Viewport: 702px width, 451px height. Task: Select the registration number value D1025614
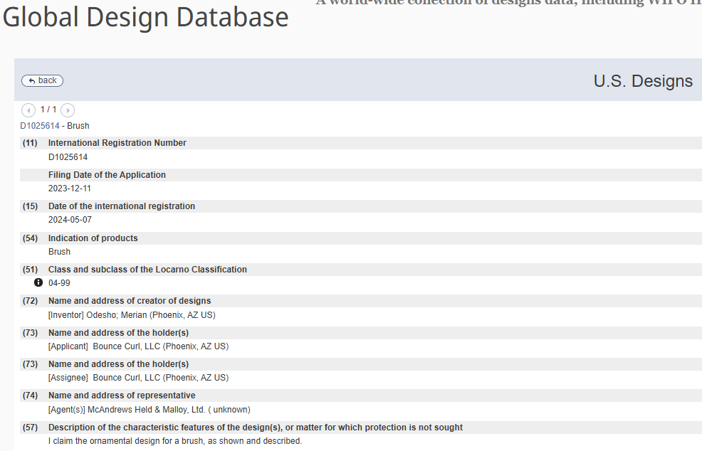68,157
